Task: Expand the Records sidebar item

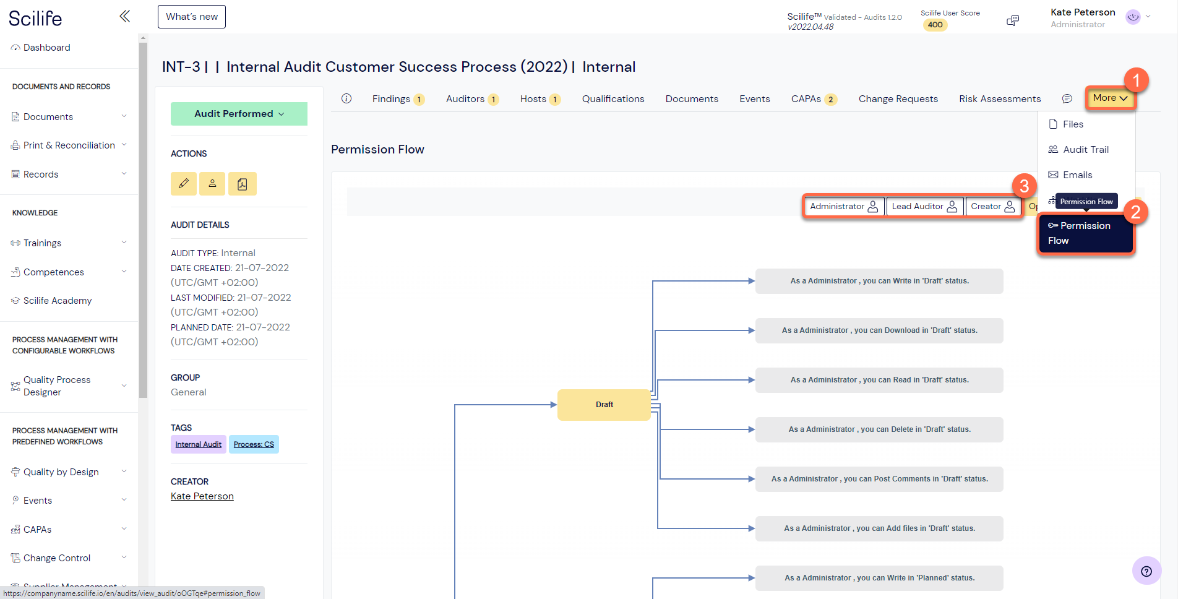Action: pyautogui.click(x=69, y=175)
